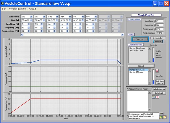Open the File menu
The height and width of the screenshot is (123, 170).
pyautogui.click(x=4, y=9)
